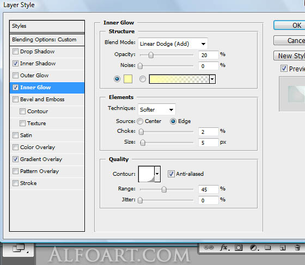Expand the Technique Softer dropdown
Viewport: 305px width, 265px height.
click(x=157, y=109)
